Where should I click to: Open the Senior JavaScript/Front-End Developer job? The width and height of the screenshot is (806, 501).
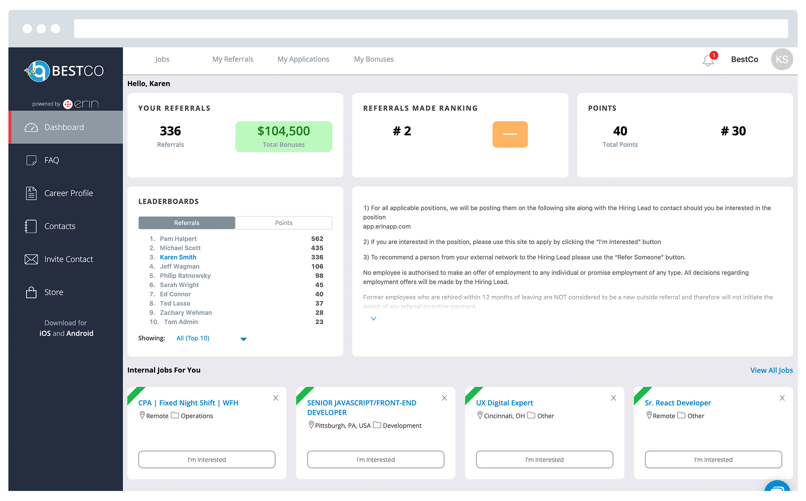(361, 408)
